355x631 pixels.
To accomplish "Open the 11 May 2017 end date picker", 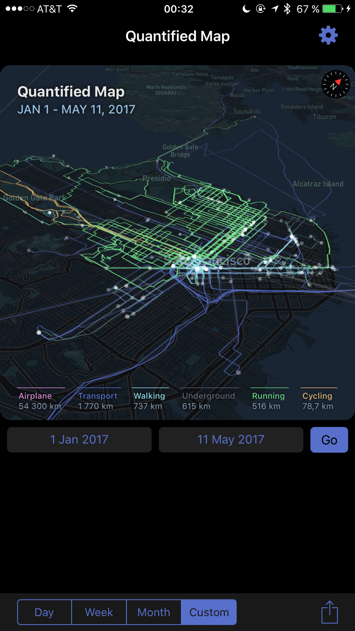I will 231,440.
